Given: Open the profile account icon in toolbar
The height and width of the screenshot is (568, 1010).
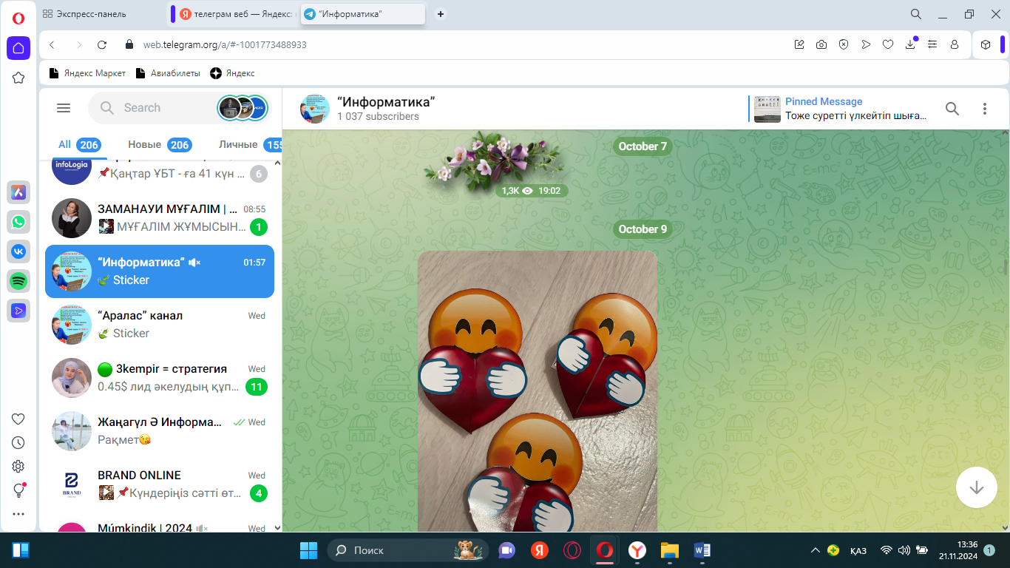Looking at the screenshot, I should click(955, 44).
